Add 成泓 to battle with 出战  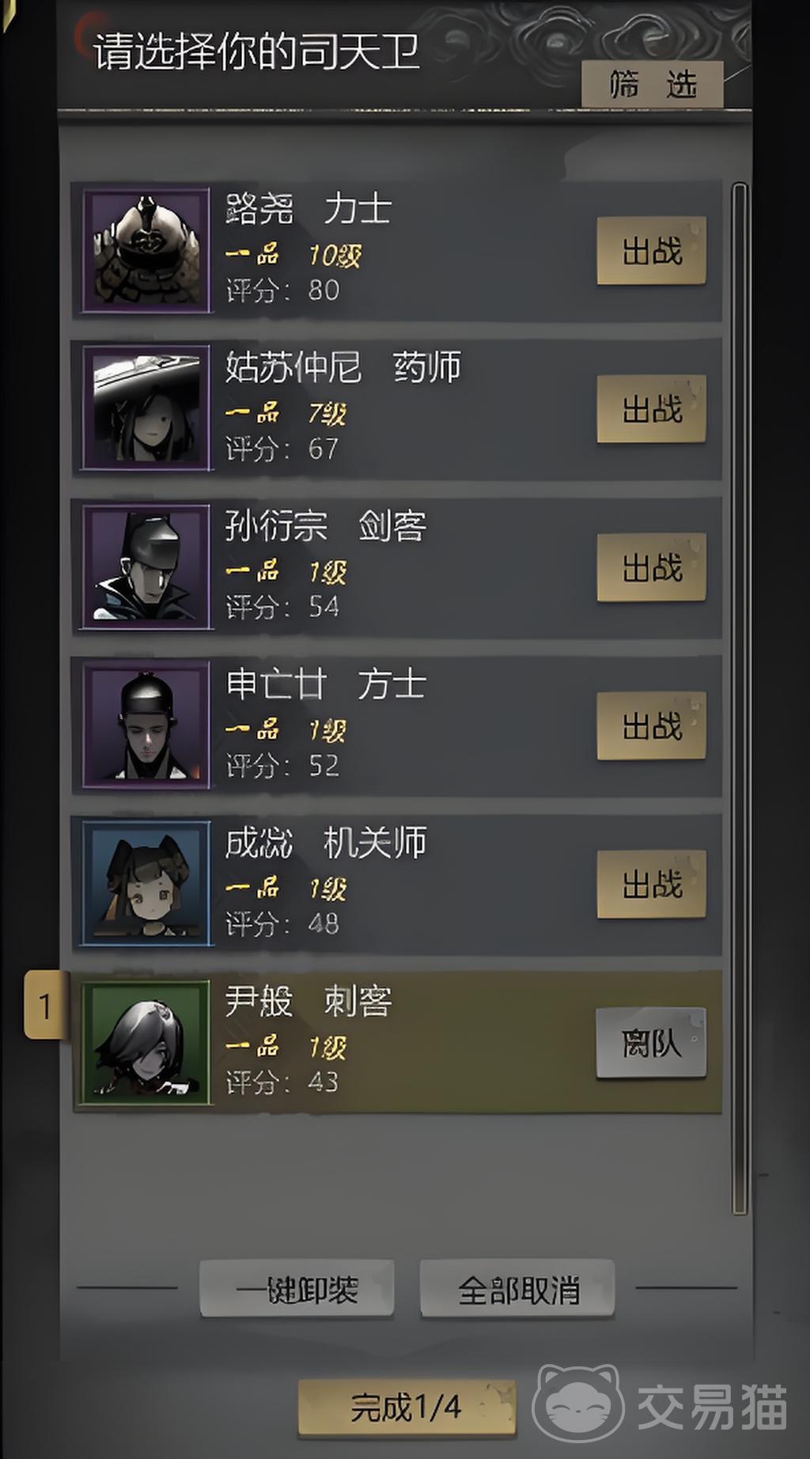651,885
